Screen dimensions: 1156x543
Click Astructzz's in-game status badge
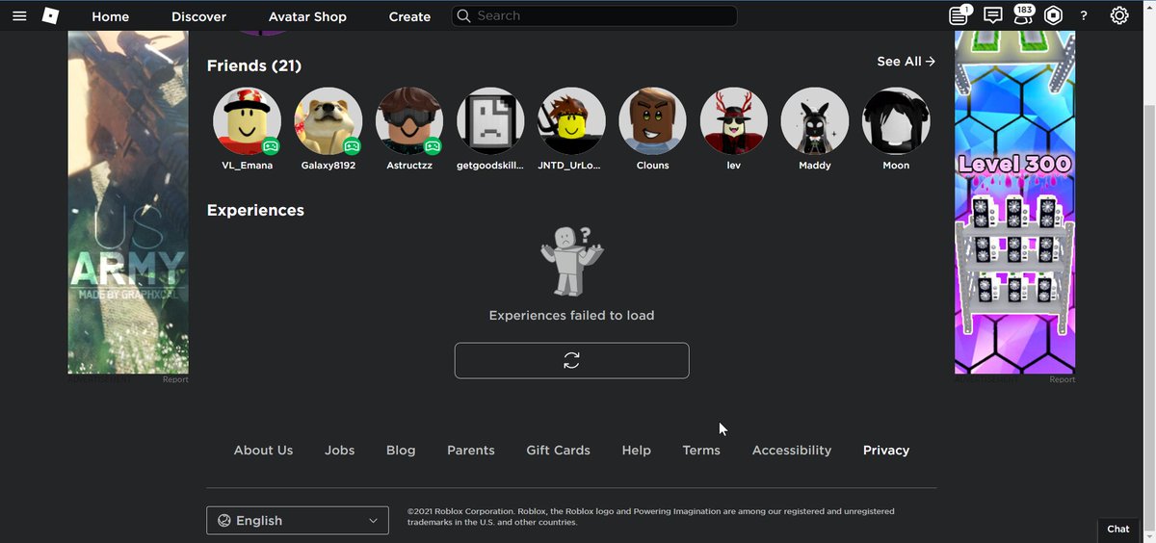[433, 146]
